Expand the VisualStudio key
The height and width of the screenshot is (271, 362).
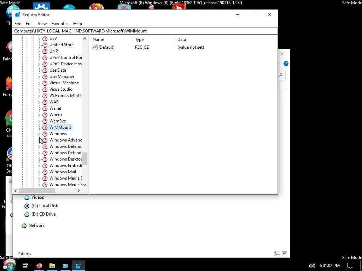(x=39, y=89)
